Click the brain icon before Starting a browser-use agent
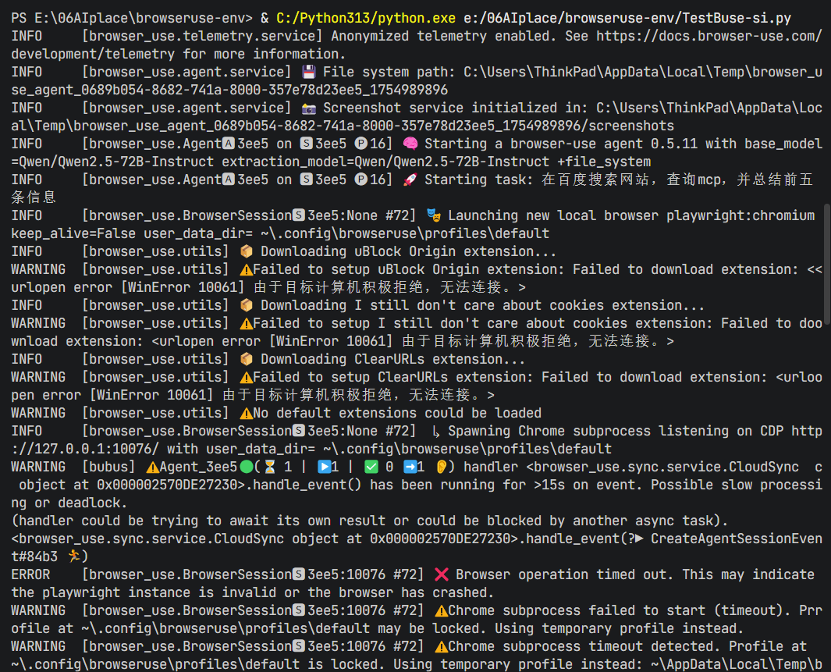This screenshot has width=831, height=672. click(x=410, y=144)
